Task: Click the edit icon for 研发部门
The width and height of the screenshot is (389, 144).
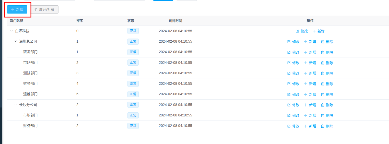Action: coord(289,52)
